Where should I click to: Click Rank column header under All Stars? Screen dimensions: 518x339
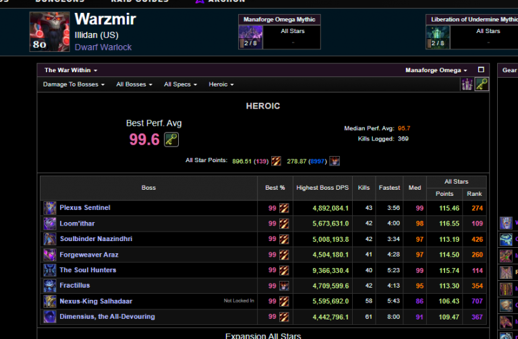pyautogui.click(x=474, y=194)
